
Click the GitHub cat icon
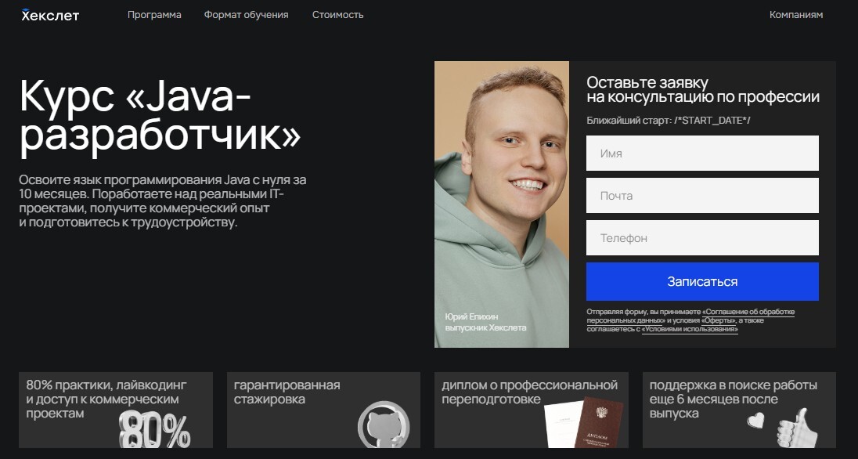click(383, 425)
